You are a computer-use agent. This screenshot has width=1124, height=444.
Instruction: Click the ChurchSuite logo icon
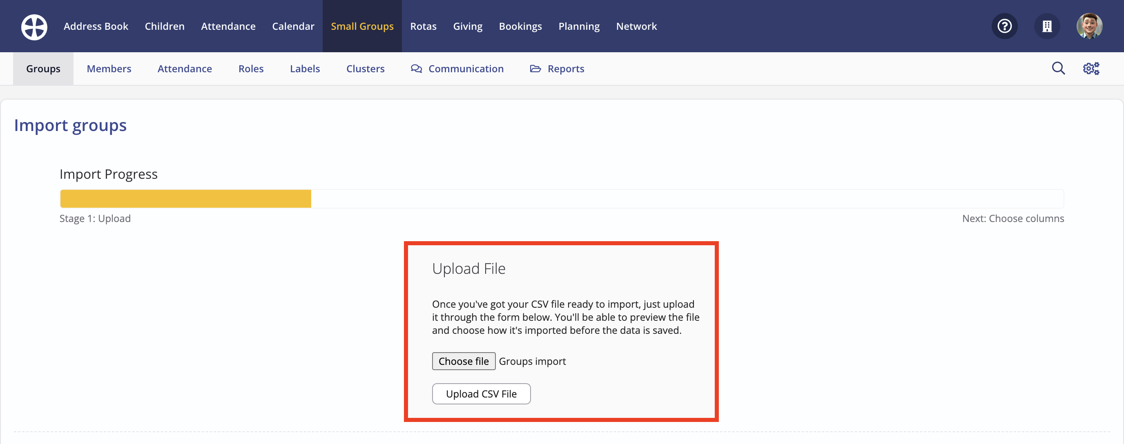(34, 27)
